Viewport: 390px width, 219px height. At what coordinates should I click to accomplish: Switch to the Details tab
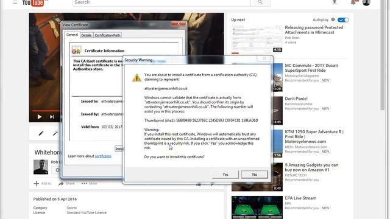pos(87,35)
